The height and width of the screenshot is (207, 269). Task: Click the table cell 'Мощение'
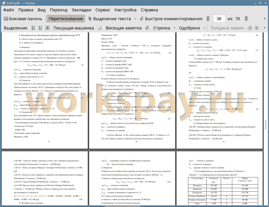[x=197, y=185]
